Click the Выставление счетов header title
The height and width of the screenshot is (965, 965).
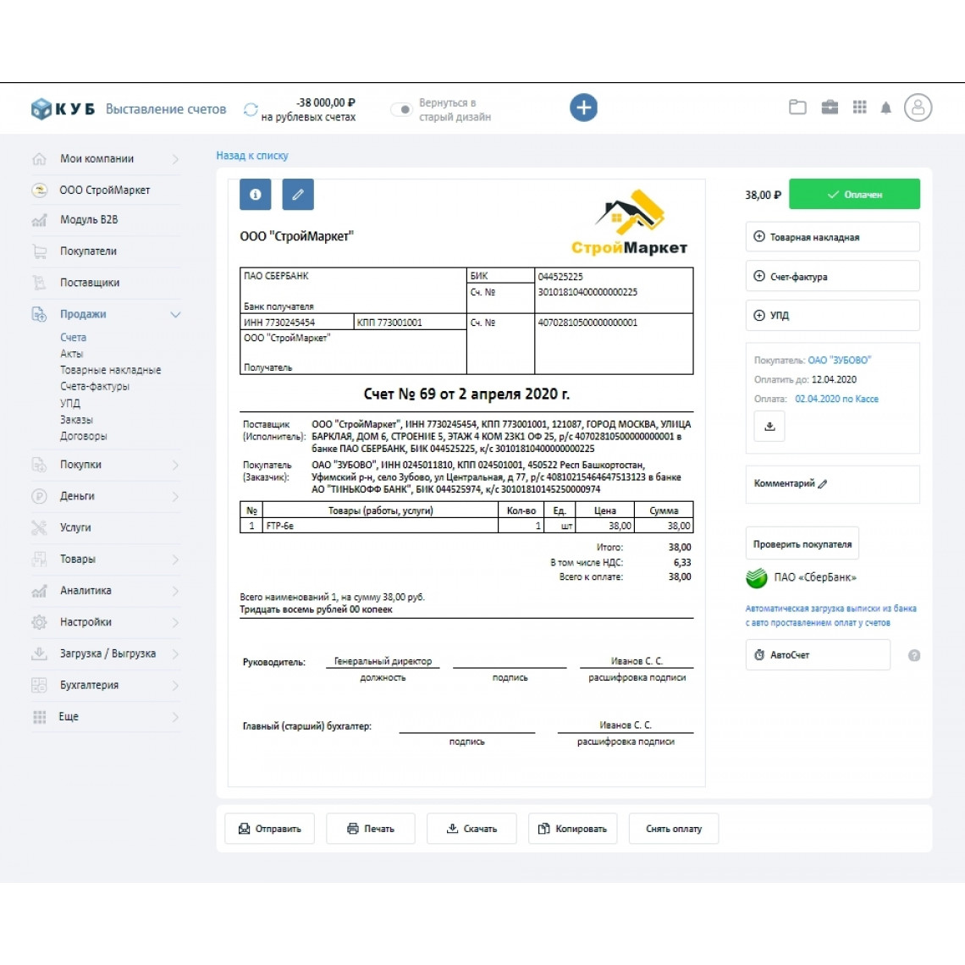click(x=166, y=109)
